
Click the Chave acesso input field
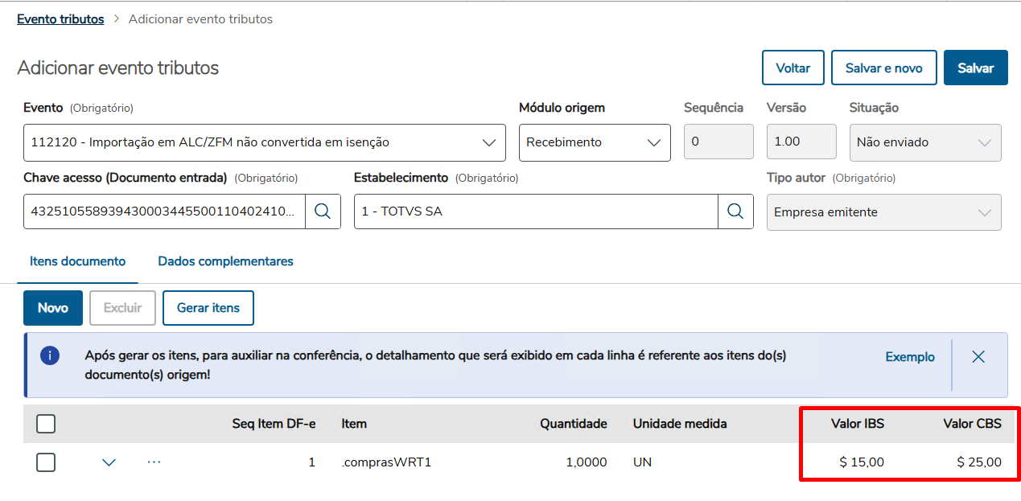164,211
